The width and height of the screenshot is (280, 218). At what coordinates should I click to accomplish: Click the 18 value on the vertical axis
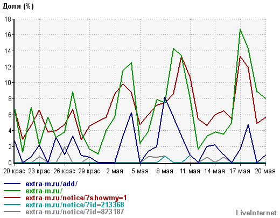click(x=8, y=19)
